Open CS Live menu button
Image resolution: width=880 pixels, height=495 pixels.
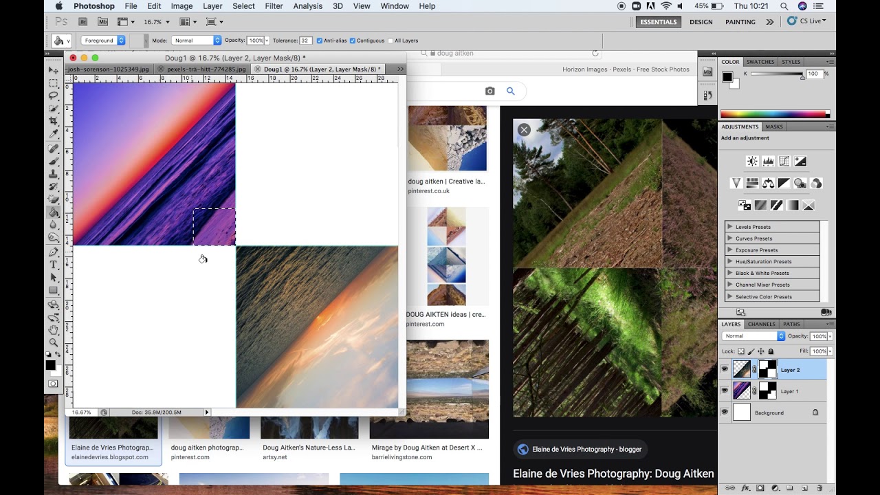click(x=807, y=21)
